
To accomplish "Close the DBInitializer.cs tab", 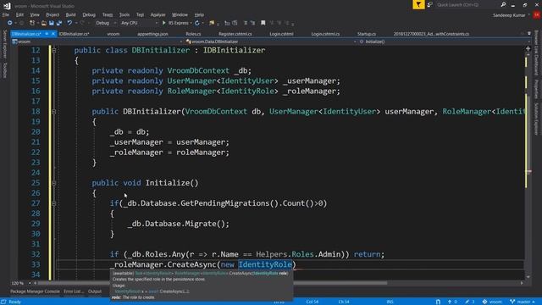I will (x=53, y=34).
